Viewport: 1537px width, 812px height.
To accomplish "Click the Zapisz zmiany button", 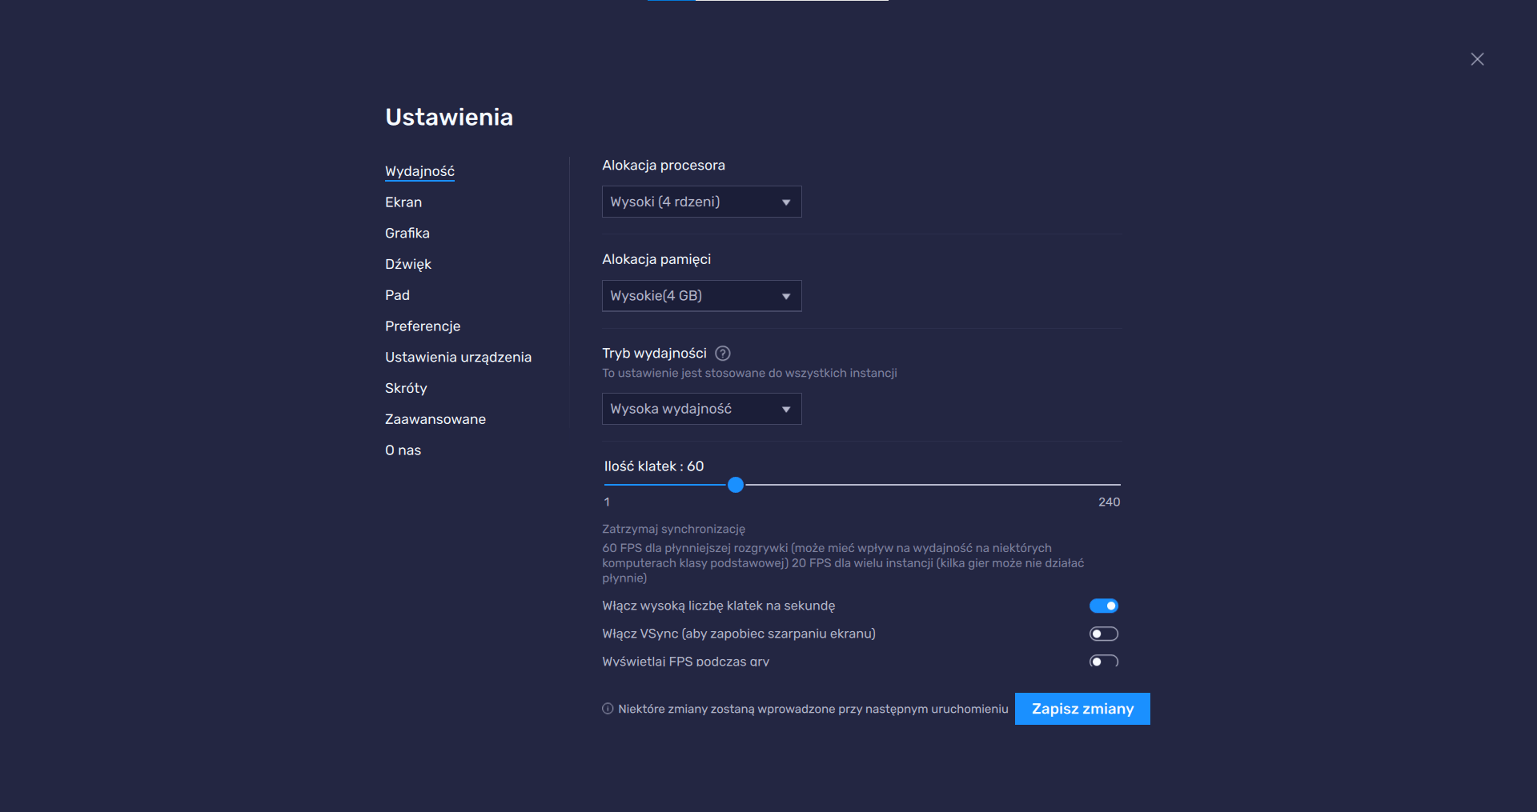I will pyautogui.click(x=1082, y=709).
